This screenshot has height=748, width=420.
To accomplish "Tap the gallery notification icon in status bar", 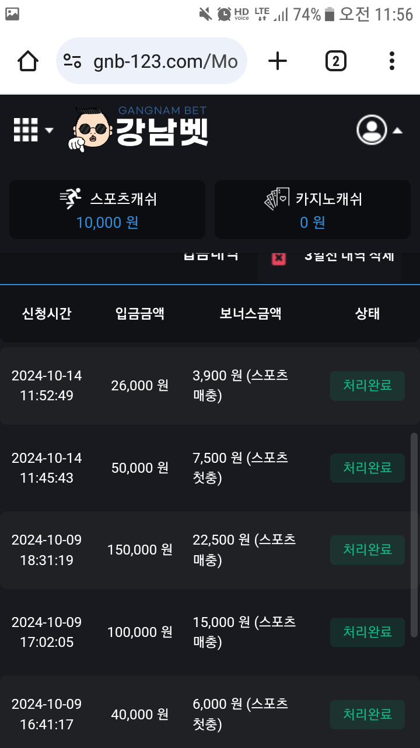I will pos(12,14).
